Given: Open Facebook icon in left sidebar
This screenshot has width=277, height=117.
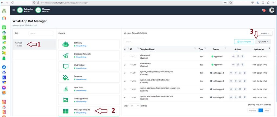Looking at the screenshot, I should tap(4, 67).
